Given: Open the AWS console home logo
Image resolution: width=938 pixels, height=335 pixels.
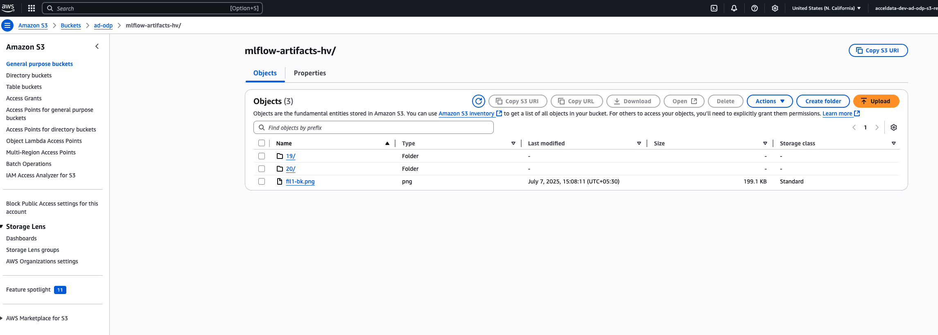Looking at the screenshot, I should pyautogui.click(x=8, y=8).
